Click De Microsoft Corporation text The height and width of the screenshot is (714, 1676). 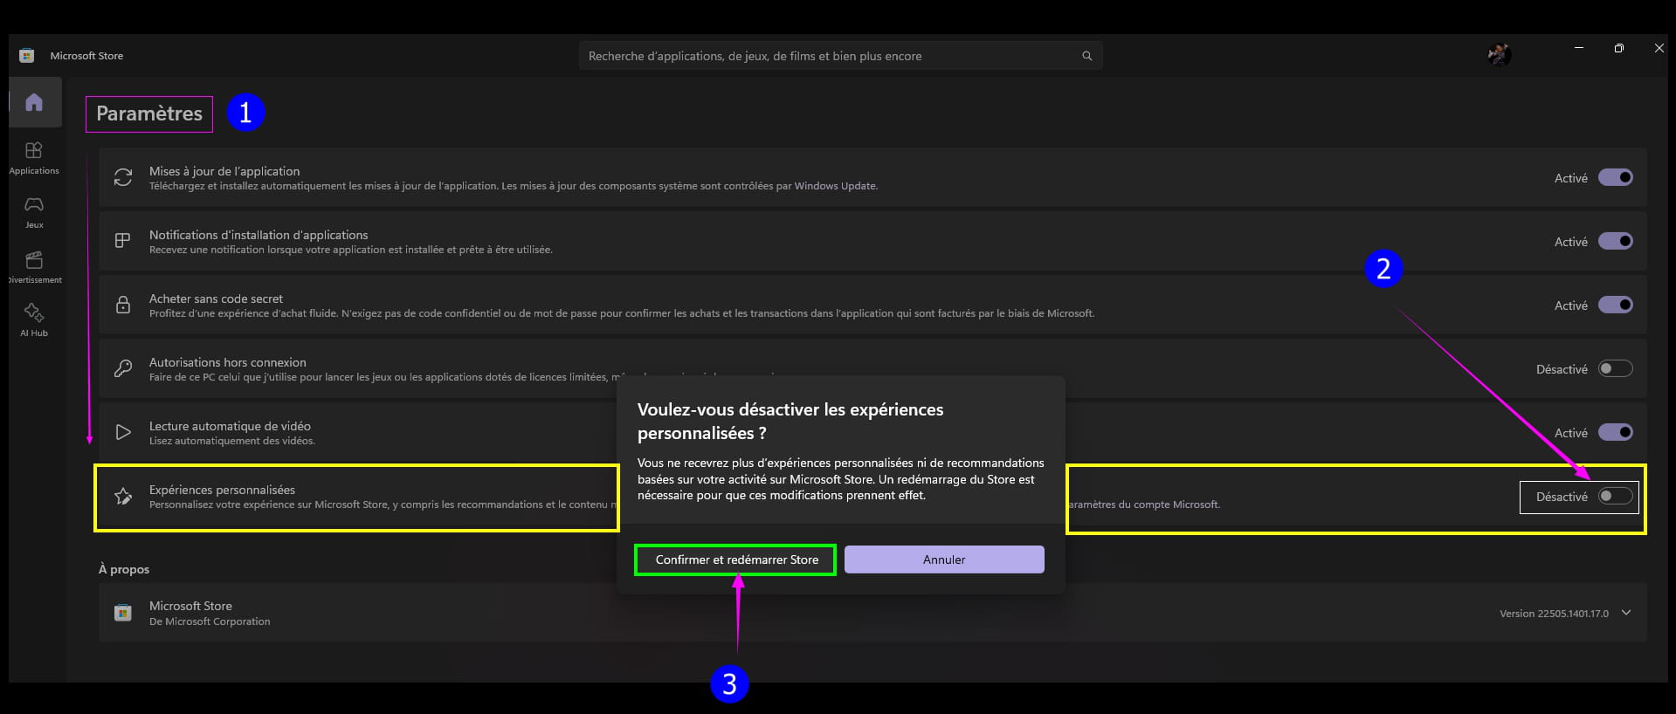[x=210, y=621]
